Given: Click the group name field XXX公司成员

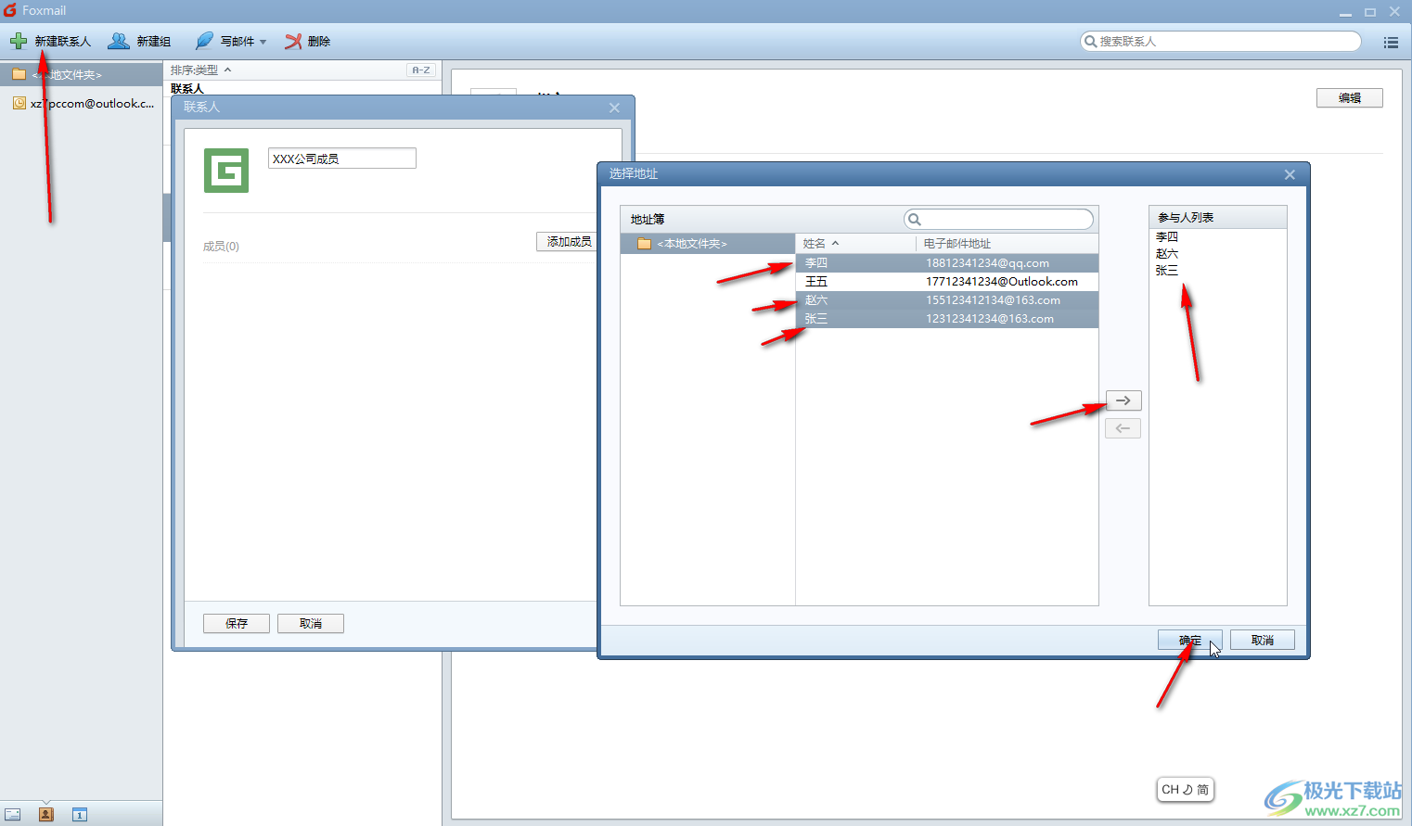Looking at the screenshot, I should pyautogui.click(x=342, y=159).
